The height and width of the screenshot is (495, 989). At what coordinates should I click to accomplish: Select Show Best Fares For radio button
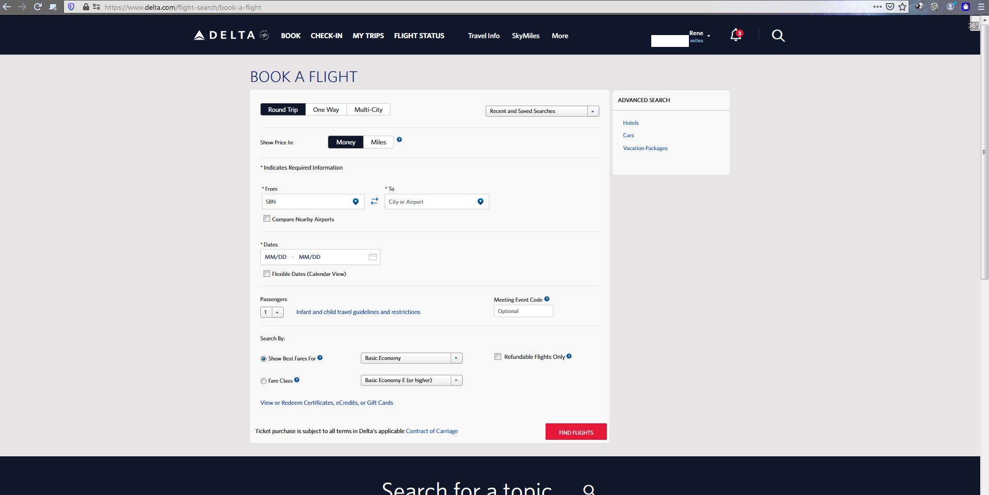click(x=263, y=359)
